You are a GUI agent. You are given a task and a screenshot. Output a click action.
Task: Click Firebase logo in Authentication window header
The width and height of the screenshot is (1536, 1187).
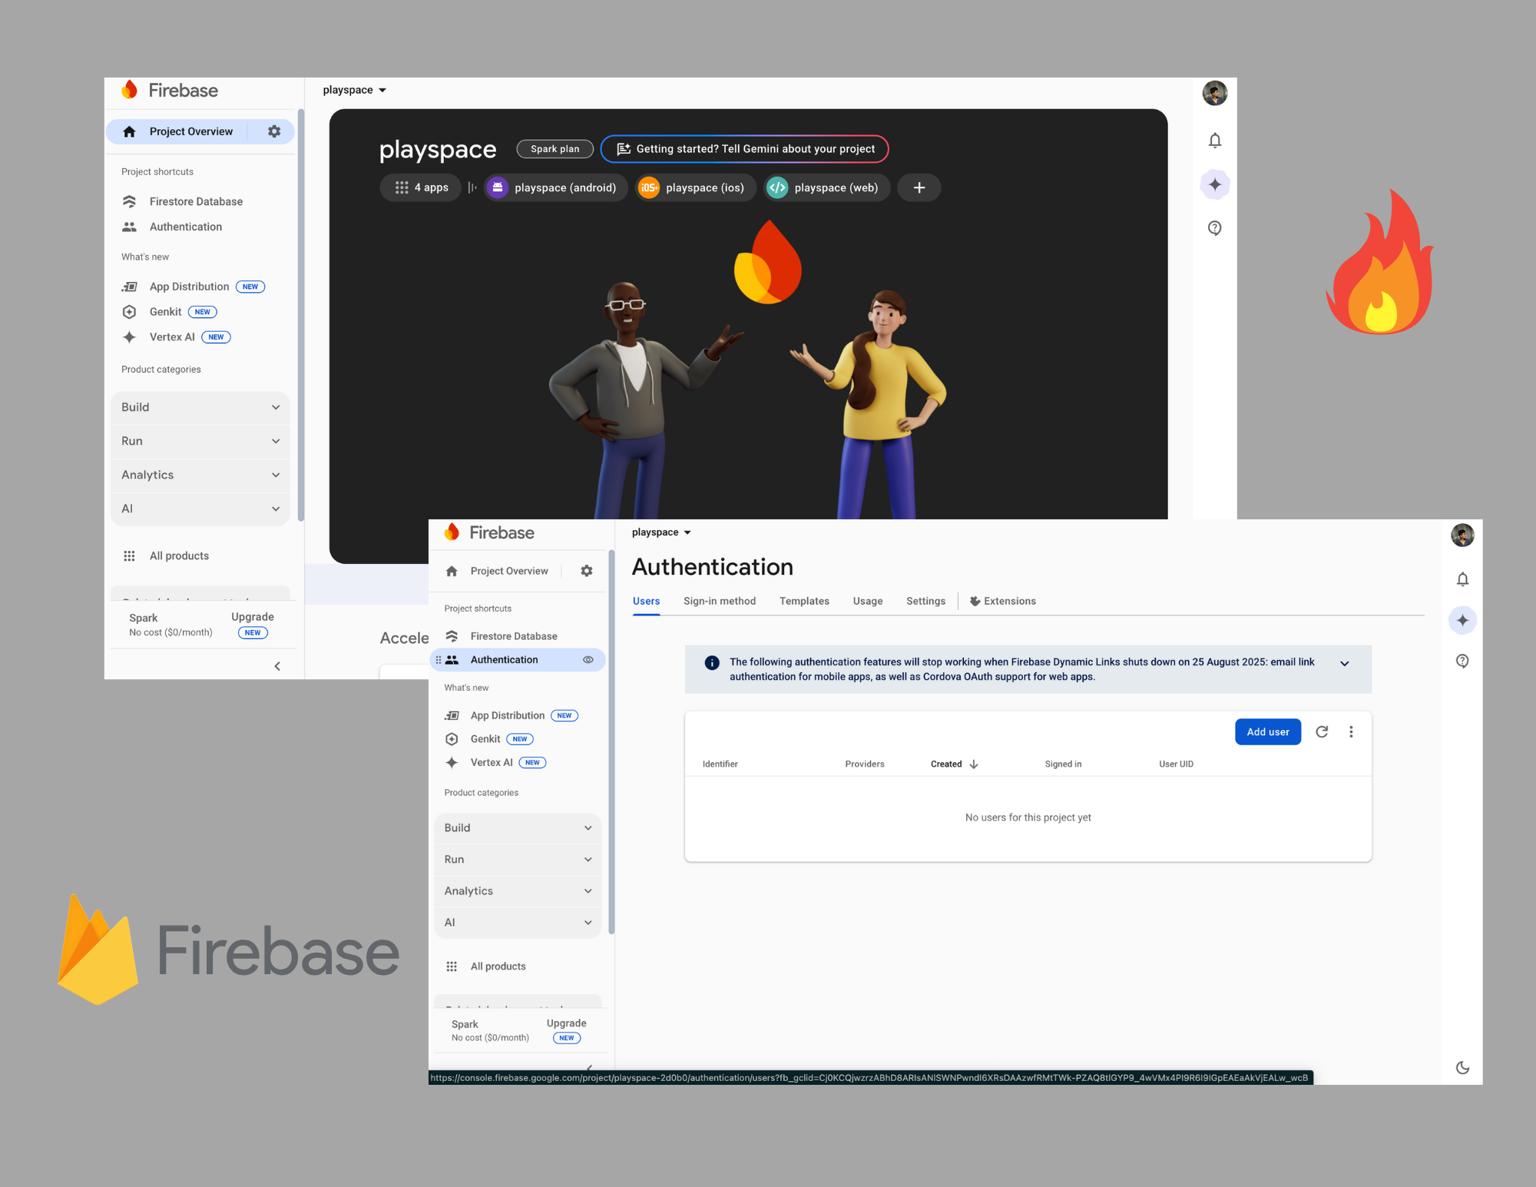489,532
